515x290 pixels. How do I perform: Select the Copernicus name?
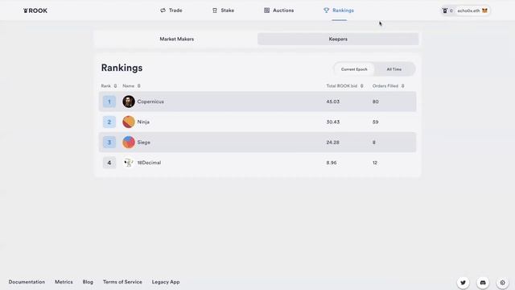pos(150,101)
